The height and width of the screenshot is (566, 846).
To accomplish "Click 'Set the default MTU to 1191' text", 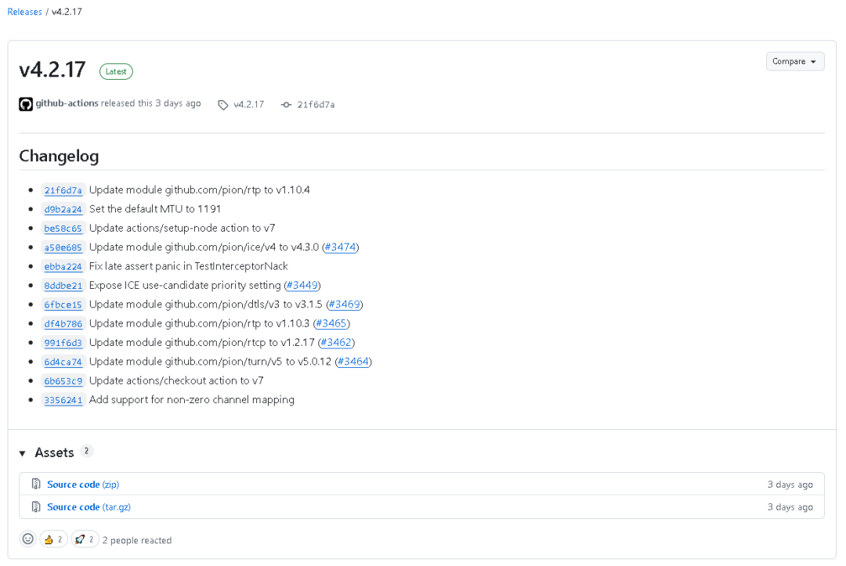I will (x=155, y=208).
